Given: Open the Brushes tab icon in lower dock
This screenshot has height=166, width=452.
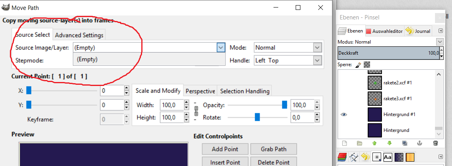Looking at the screenshot, I should [x=376, y=157].
